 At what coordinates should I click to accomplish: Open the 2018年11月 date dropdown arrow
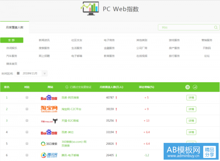tap(44, 73)
